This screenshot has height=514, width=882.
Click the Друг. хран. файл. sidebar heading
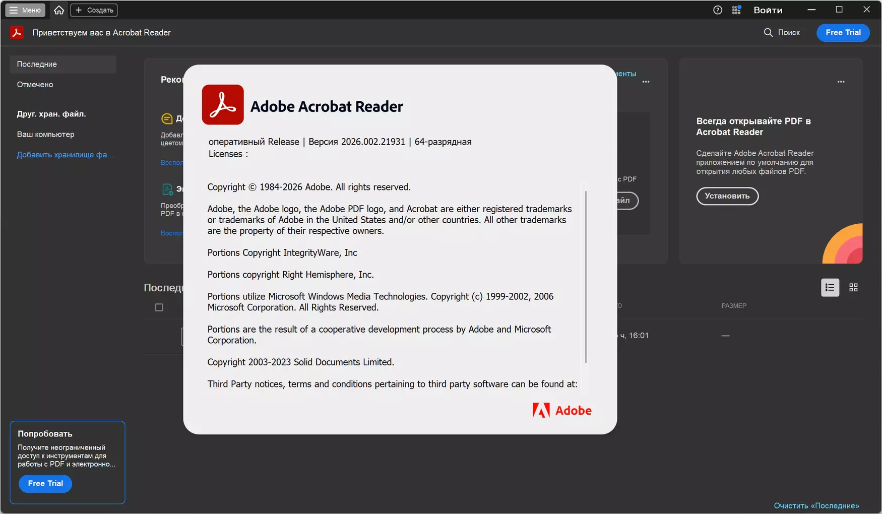(x=51, y=114)
